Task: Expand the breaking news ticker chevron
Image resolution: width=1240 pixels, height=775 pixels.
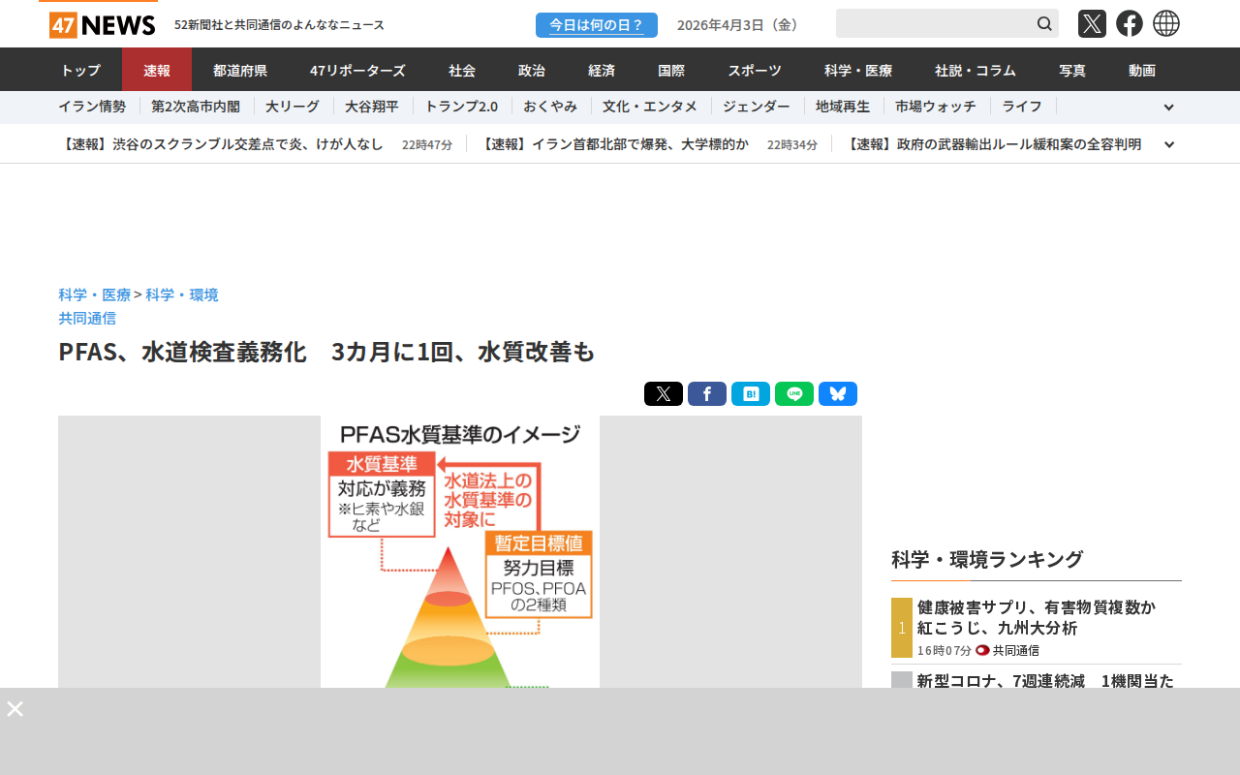Action: point(1168,144)
